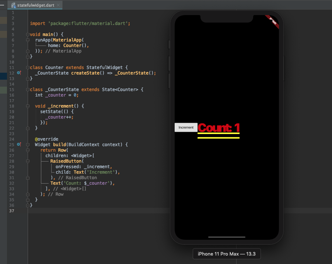Collapse the runApp fold marker on line 6
The image size is (332, 264).
pyautogui.click(x=28, y=40)
